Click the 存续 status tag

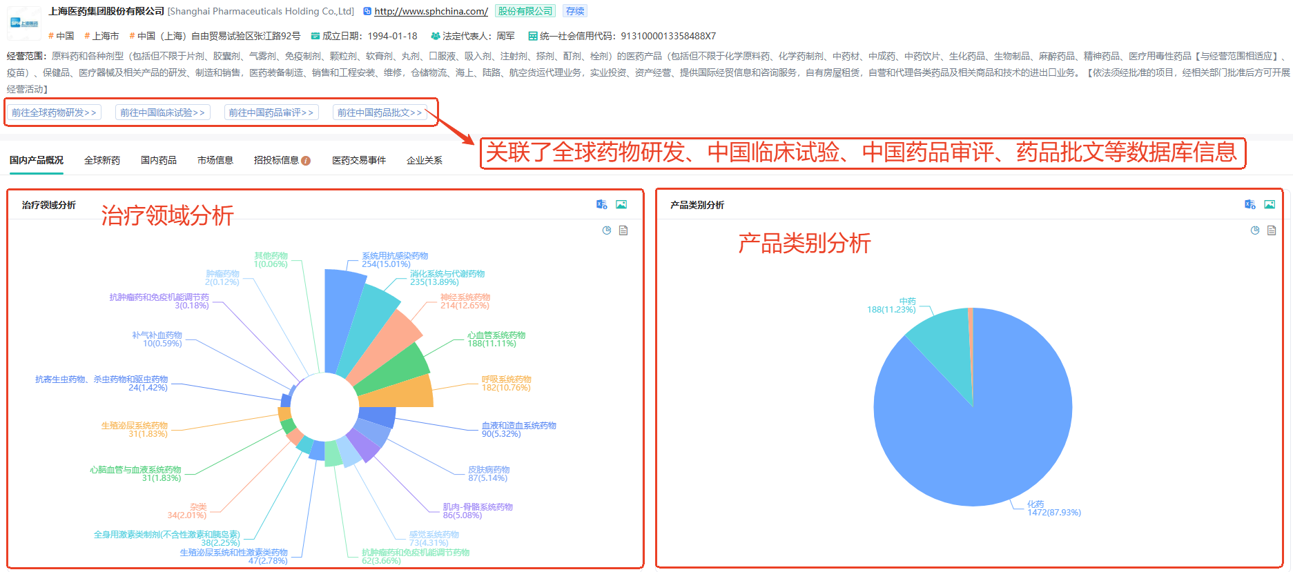tap(575, 11)
